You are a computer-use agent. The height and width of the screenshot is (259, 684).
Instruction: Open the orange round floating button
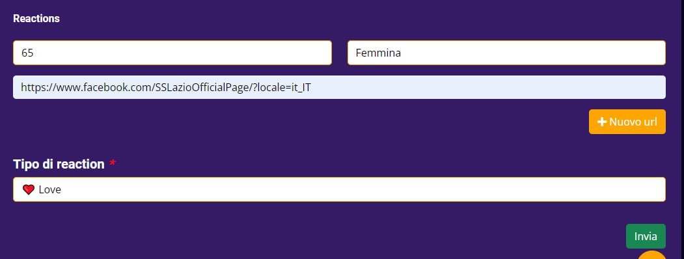[x=652, y=256]
